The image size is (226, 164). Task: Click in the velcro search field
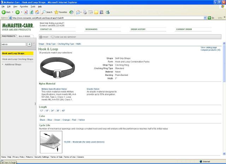tap(13, 44)
